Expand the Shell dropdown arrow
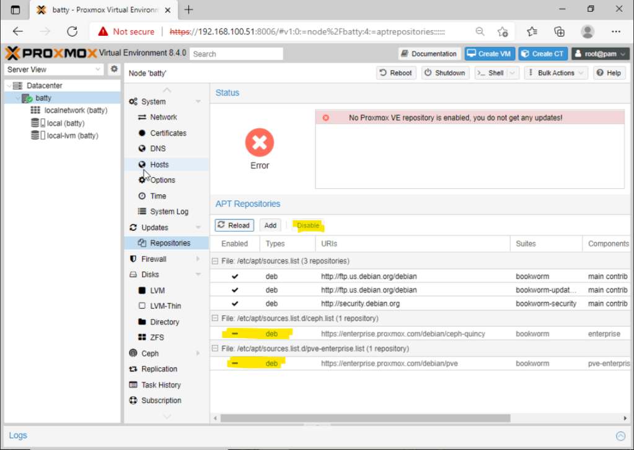 point(512,73)
